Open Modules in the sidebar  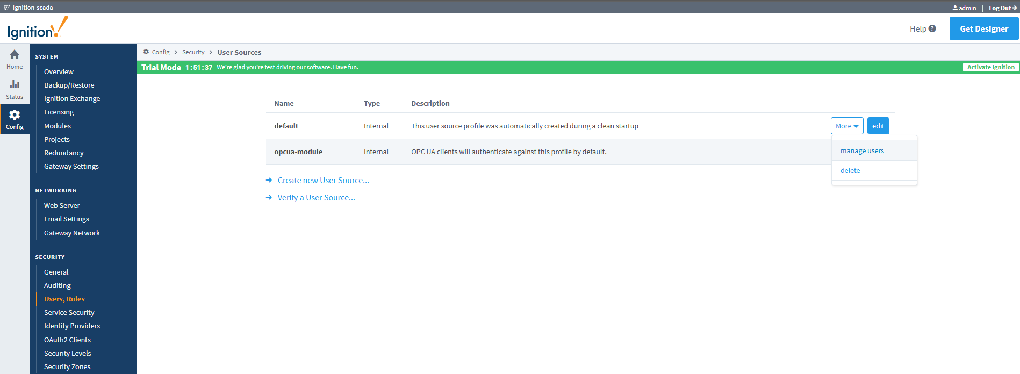point(58,126)
